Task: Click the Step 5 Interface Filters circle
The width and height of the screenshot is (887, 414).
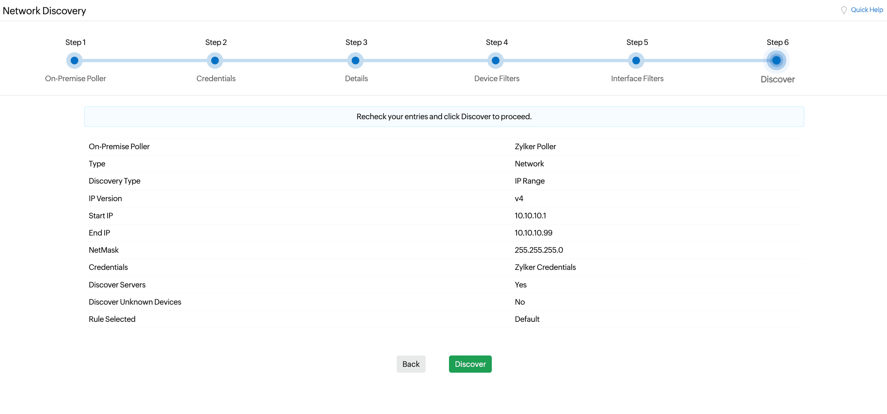Action: click(x=636, y=60)
